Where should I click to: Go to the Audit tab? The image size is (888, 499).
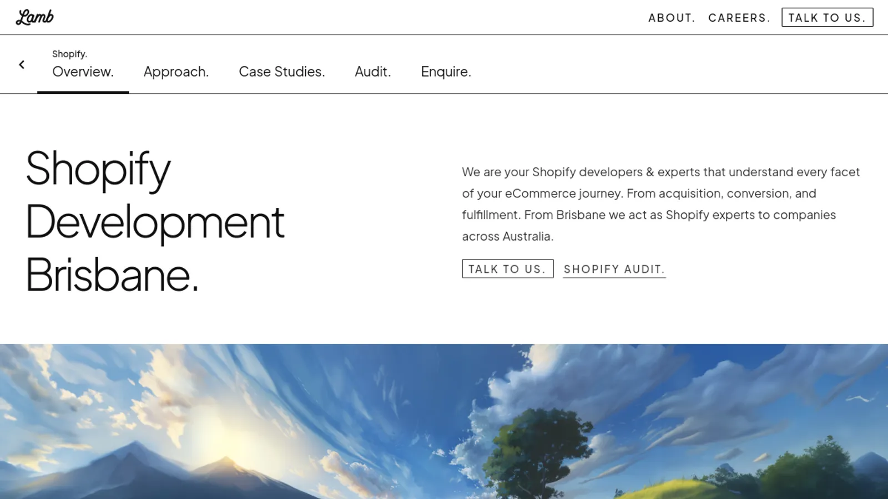(x=373, y=72)
